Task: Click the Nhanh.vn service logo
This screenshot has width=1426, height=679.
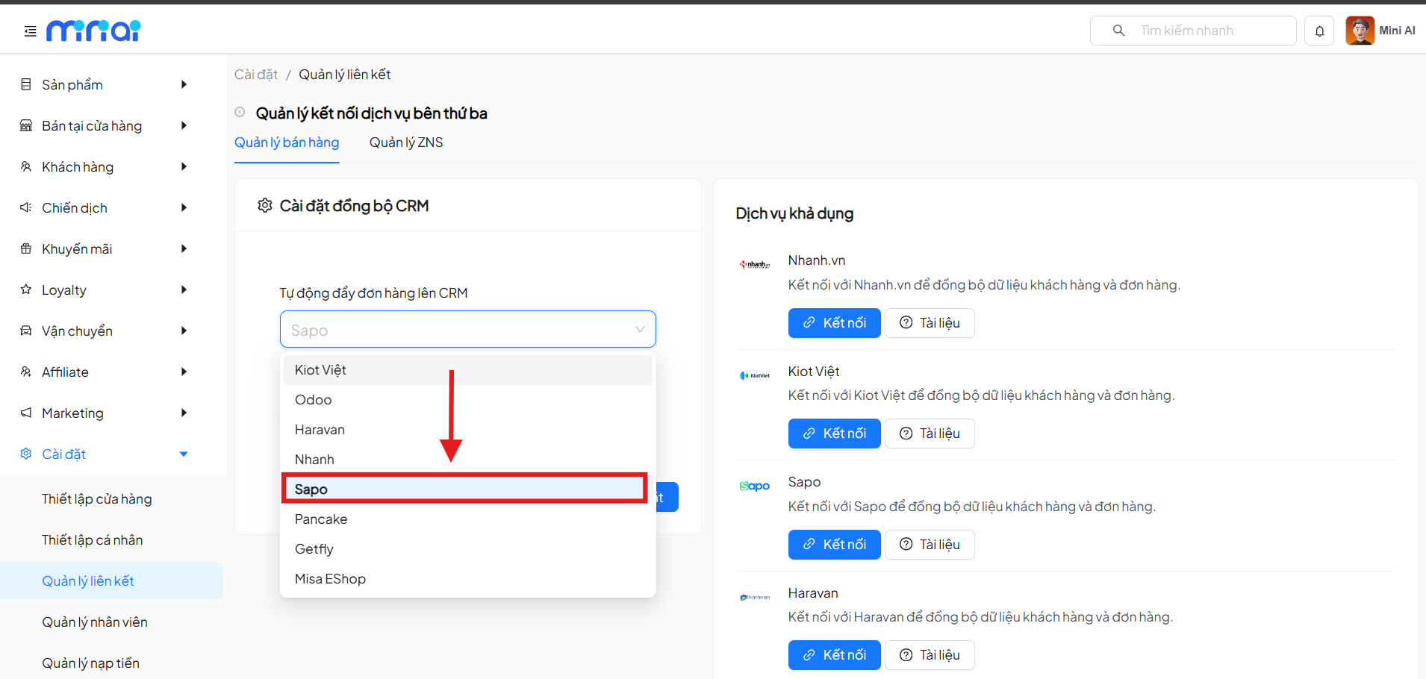Action: [754, 263]
